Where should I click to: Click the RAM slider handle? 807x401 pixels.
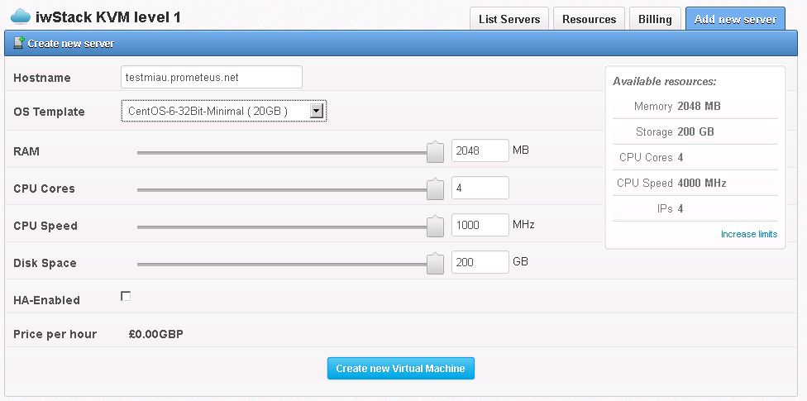click(436, 151)
